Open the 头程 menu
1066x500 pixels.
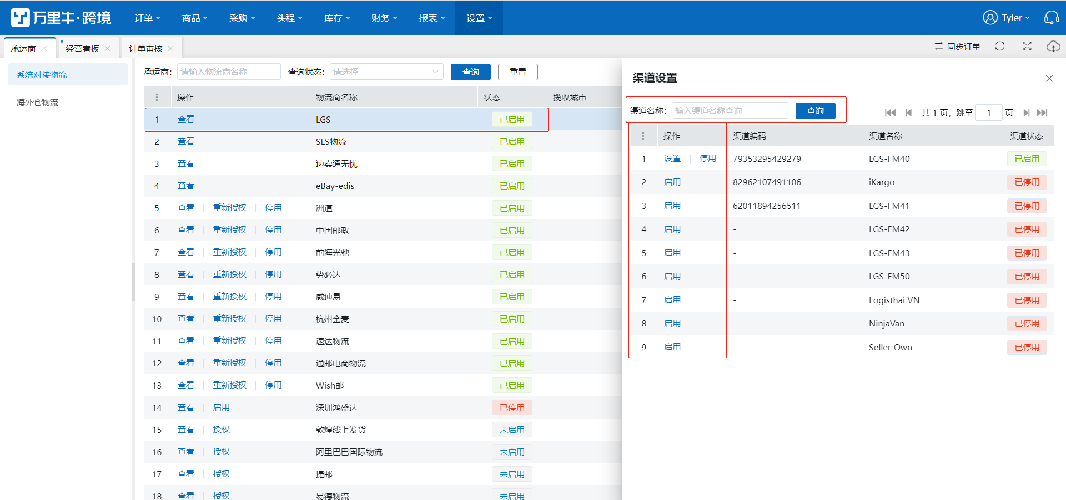[289, 18]
